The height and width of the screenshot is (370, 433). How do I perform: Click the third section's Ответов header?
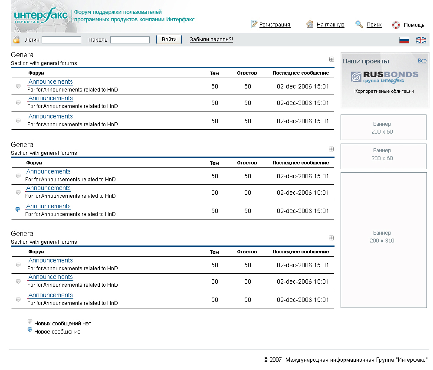click(247, 252)
